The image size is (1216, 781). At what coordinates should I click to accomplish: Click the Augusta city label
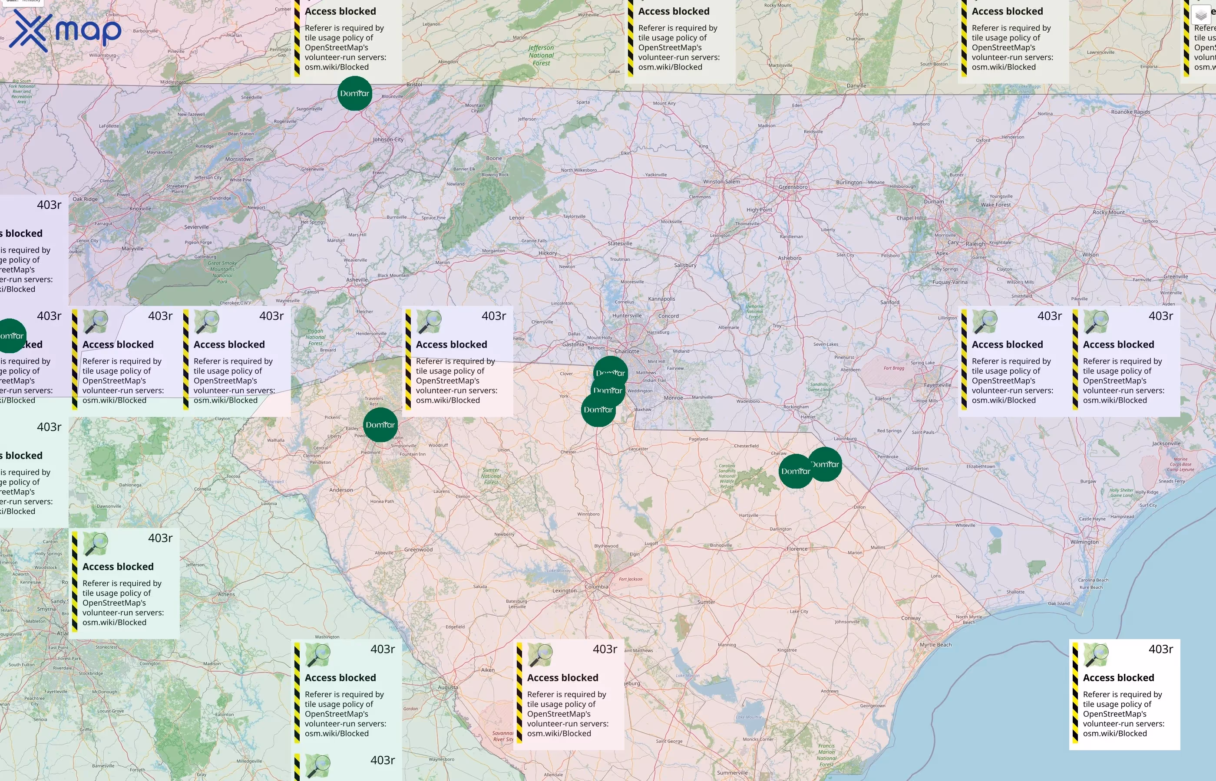(x=448, y=688)
